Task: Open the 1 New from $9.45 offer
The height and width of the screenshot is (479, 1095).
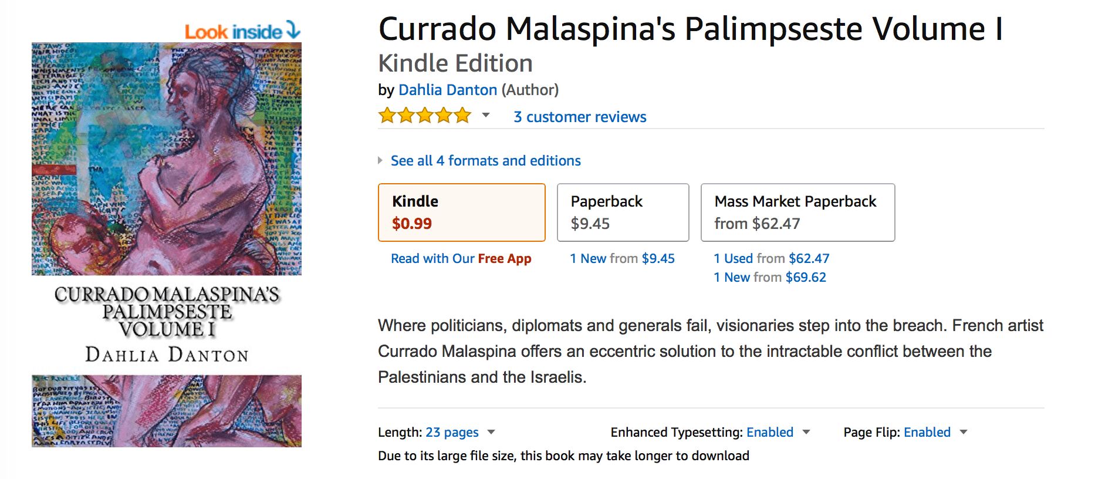Action: click(622, 259)
